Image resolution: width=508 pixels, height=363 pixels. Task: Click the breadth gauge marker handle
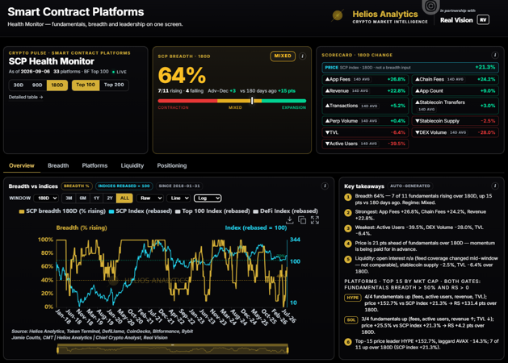click(252, 101)
